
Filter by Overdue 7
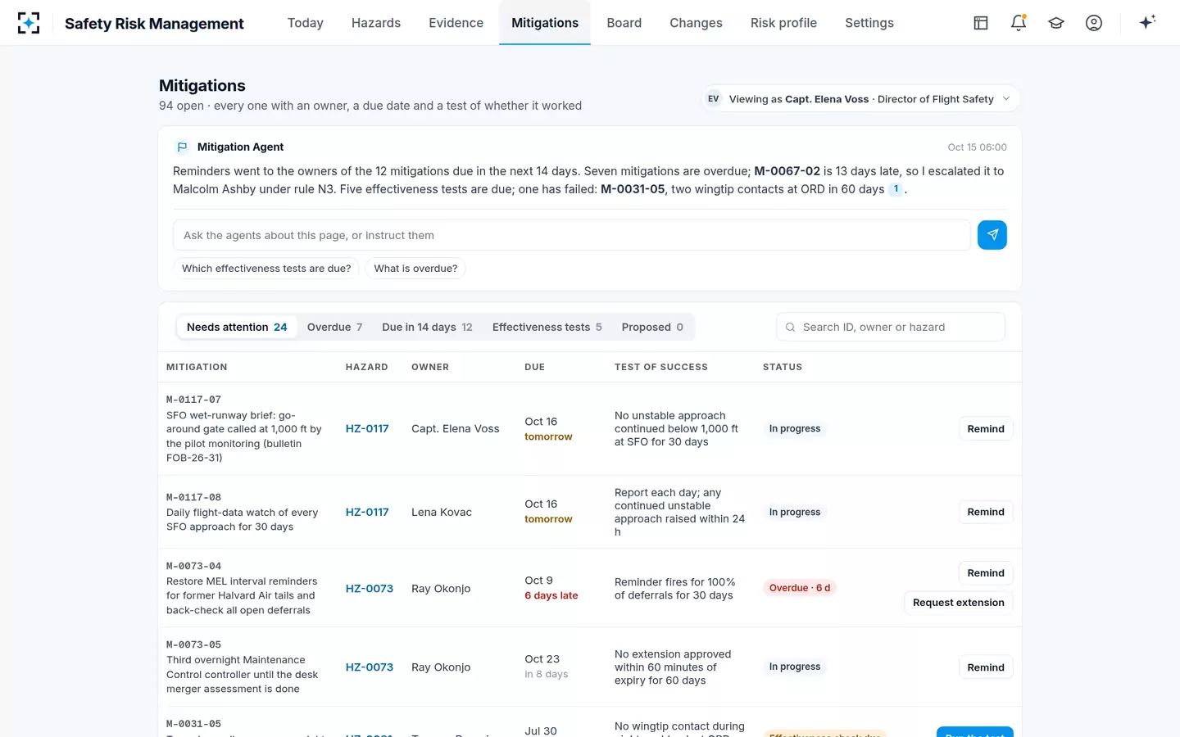[334, 327]
